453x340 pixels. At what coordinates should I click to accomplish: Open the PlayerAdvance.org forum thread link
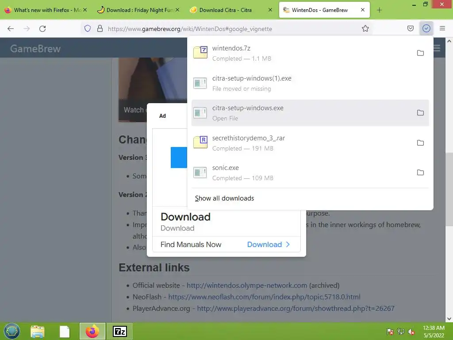296,309
